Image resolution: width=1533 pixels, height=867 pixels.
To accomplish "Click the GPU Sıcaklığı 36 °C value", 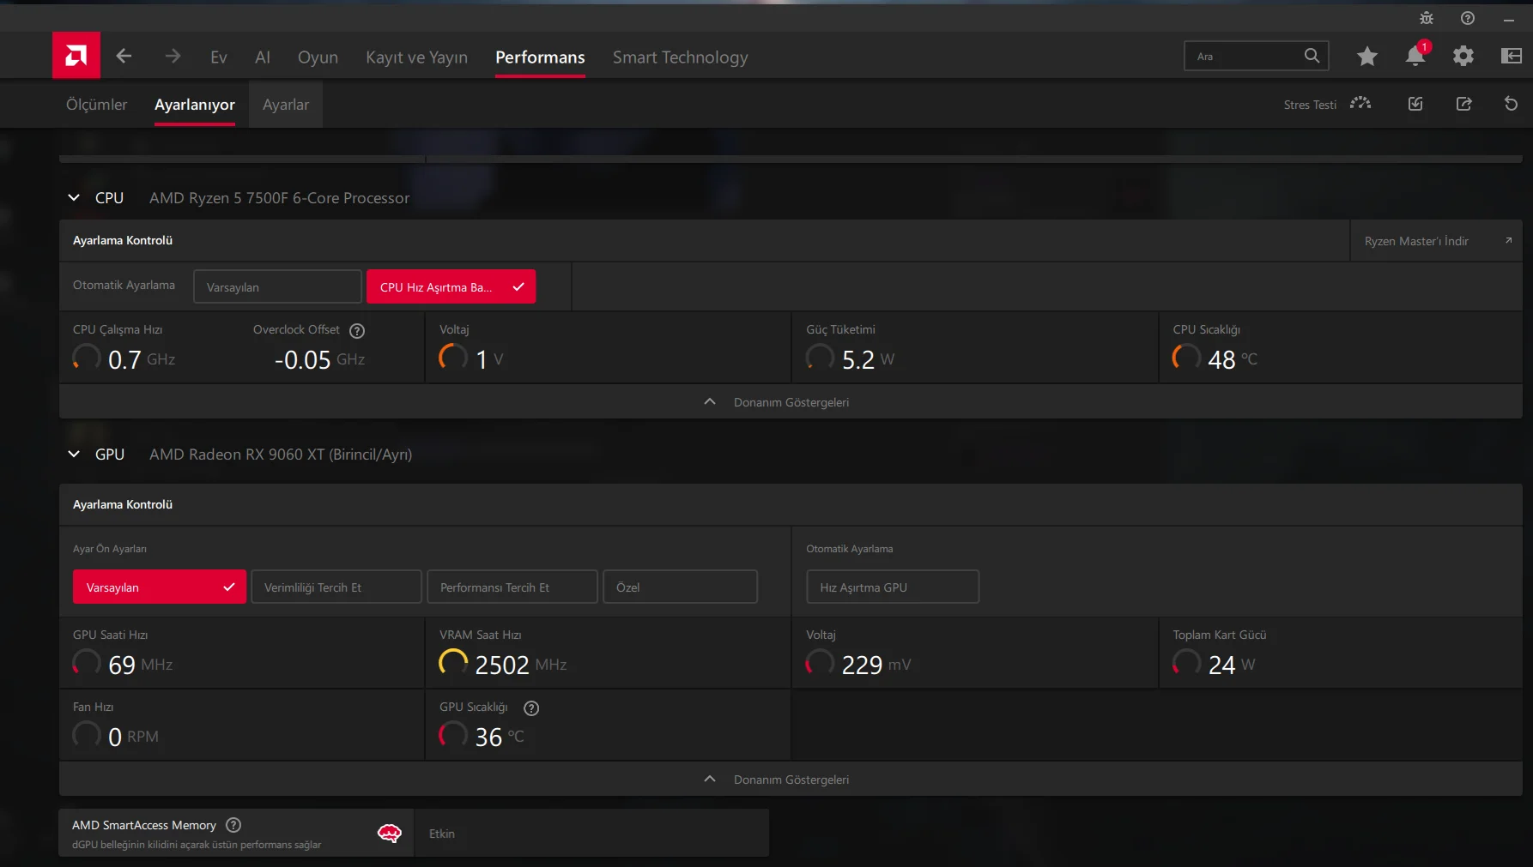I will pyautogui.click(x=500, y=737).
